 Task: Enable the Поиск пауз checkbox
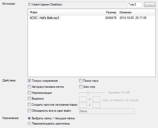tap(81, 81)
